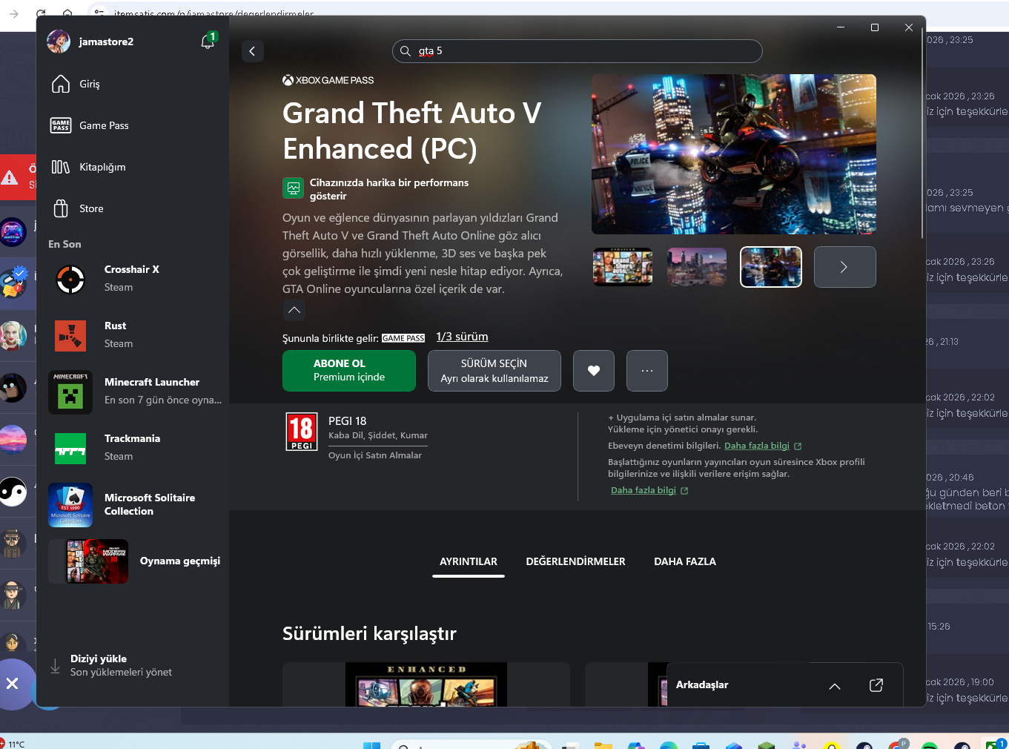This screenshot has height=749, width=1009.
Task: Open the notifications bell
Action: [208, 42]
